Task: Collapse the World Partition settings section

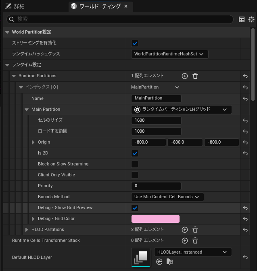Action: click(7, 32)
